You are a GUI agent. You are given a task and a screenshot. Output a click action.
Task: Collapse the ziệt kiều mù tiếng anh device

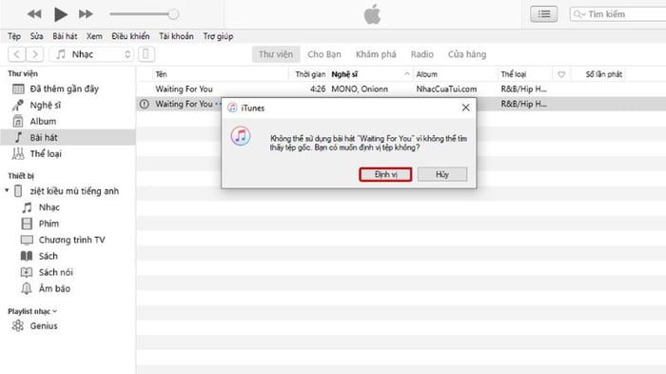click(7, 190)
